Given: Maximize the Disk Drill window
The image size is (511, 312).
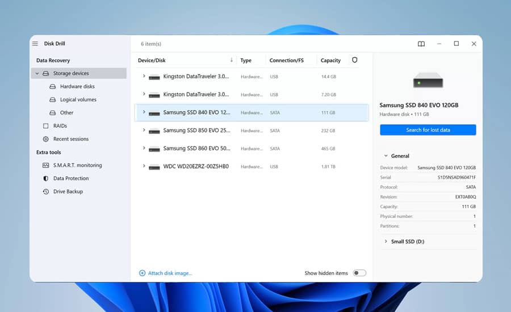Looking at the screenshot, I should point(456,44).
